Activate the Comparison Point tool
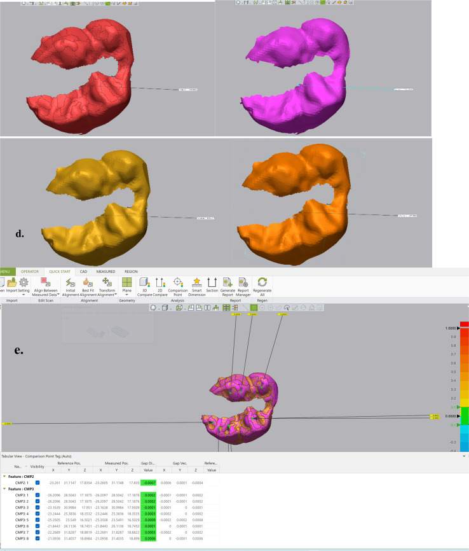469x551 pixels. tap(178, 286)
